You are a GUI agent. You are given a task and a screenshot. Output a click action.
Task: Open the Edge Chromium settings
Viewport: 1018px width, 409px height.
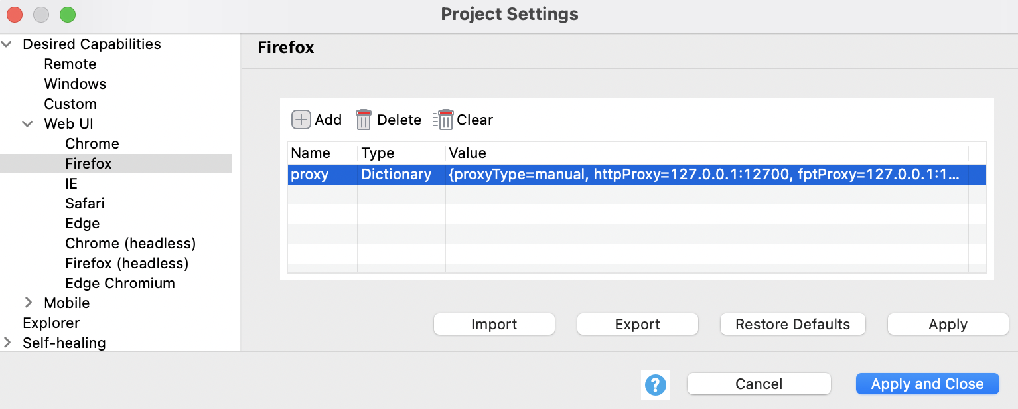(x=120, y=283)
